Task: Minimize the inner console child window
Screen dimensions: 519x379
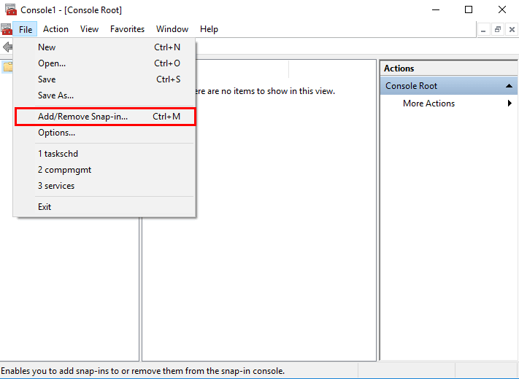Action: click(483, 30)
